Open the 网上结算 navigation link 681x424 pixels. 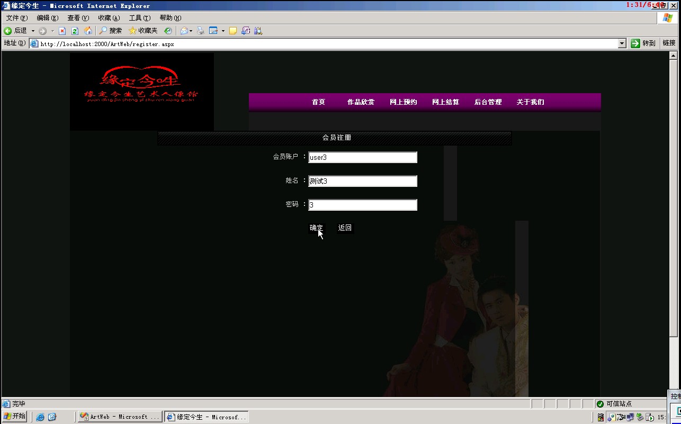click(445, 102)
